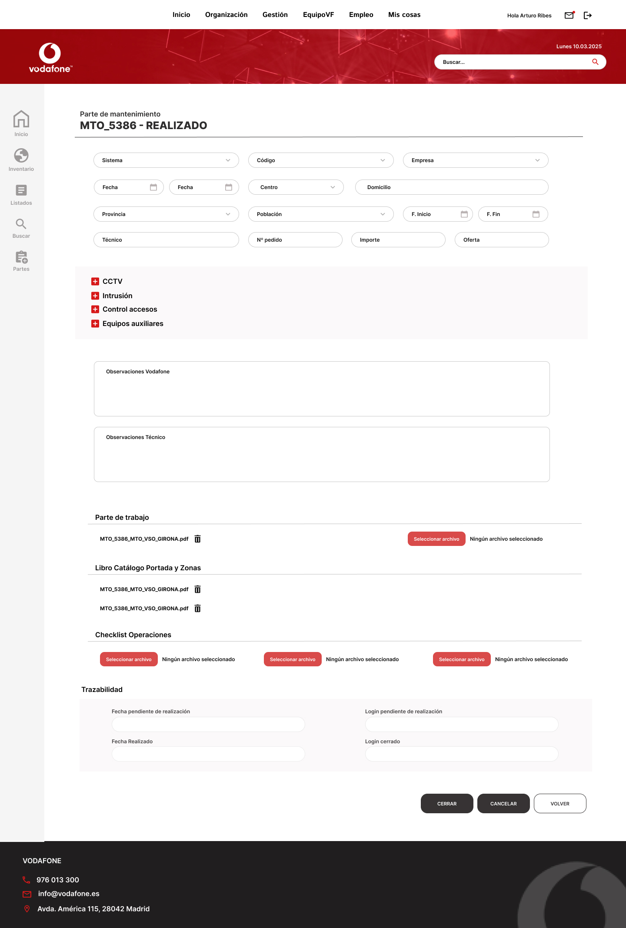Open the Sistema dropdown
The height and width of the screenshot is (928, 626).
tap(166, 160)
